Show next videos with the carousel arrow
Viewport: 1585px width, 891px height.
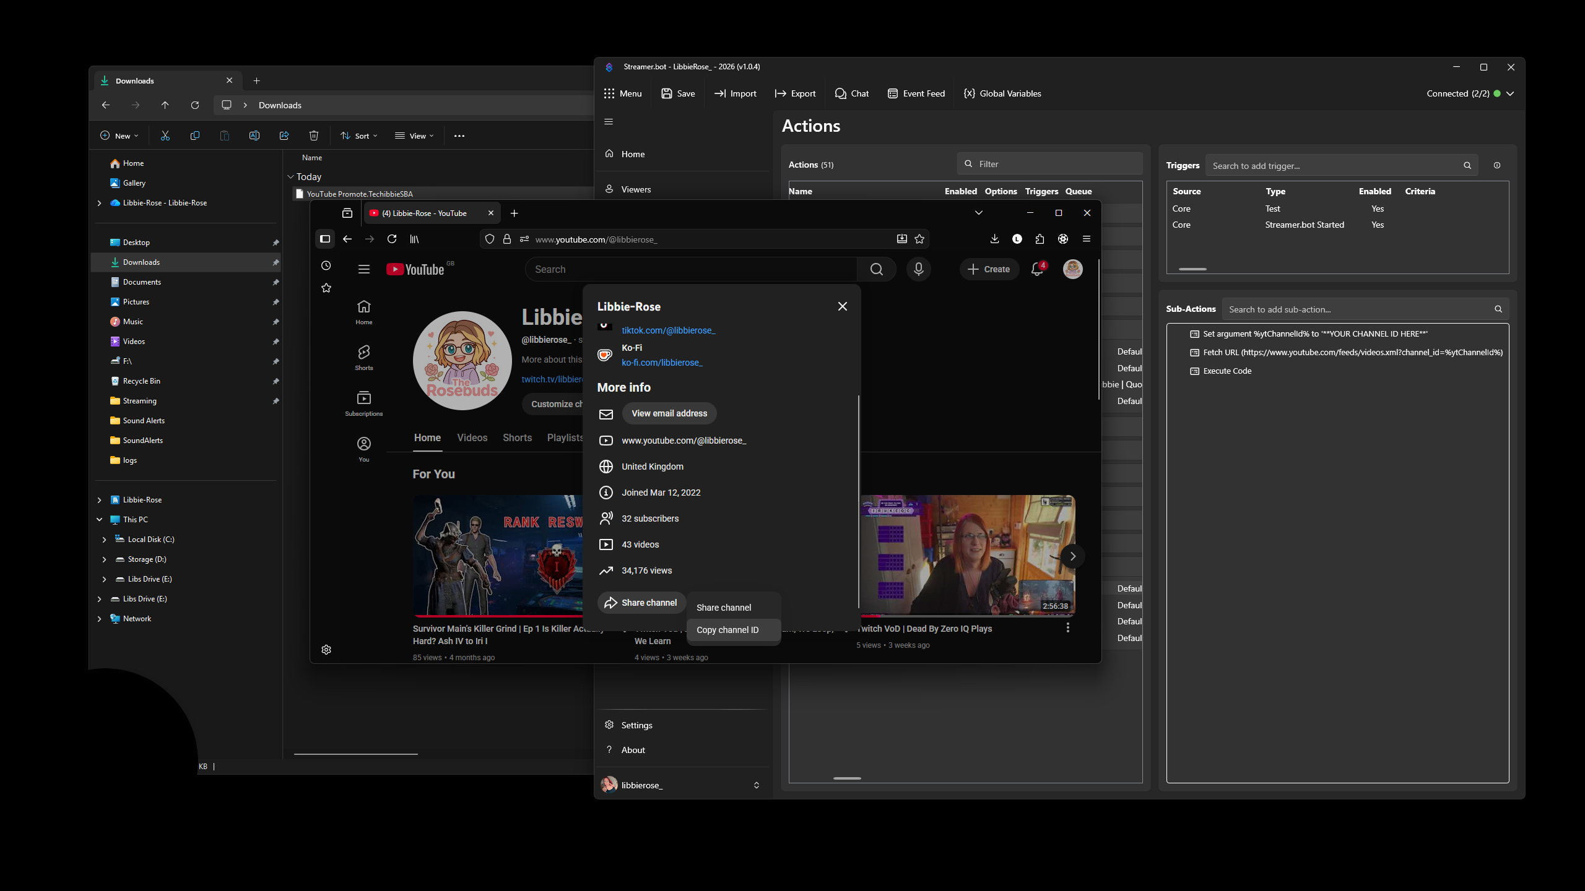coord(1073,556)
